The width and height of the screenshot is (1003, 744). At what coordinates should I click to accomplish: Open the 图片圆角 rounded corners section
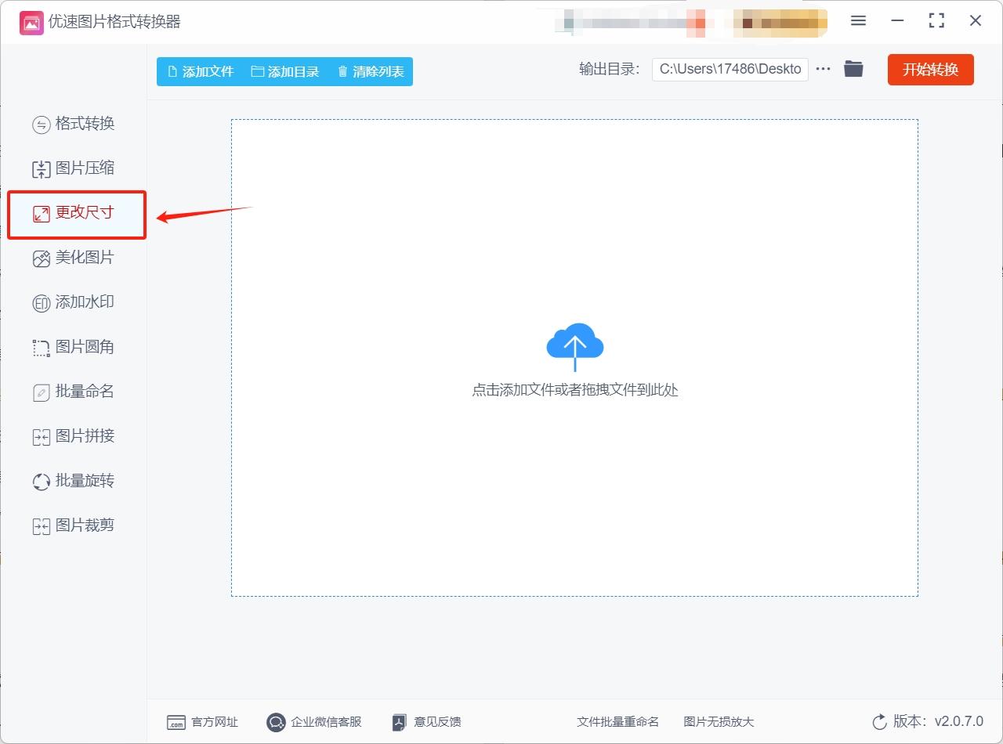coord(74,347)
